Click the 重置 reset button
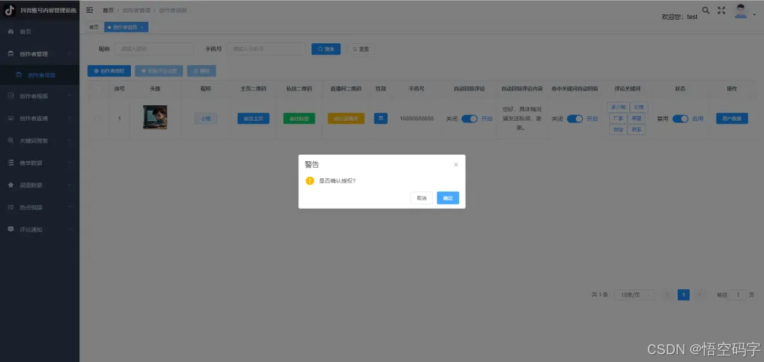764x362 pixels. 361,49
